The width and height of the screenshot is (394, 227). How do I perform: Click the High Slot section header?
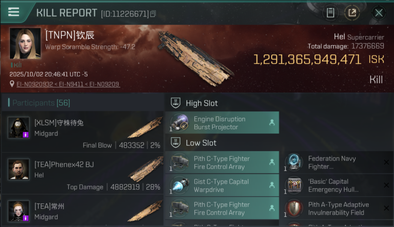point(202,103)
